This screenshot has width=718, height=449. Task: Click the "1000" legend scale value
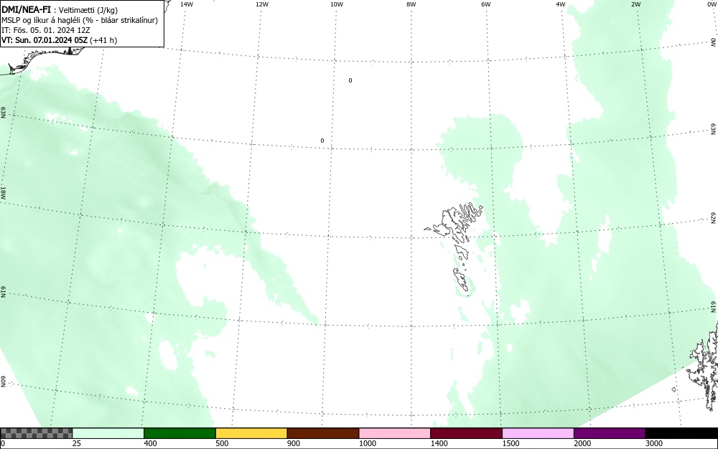[367, 443]
